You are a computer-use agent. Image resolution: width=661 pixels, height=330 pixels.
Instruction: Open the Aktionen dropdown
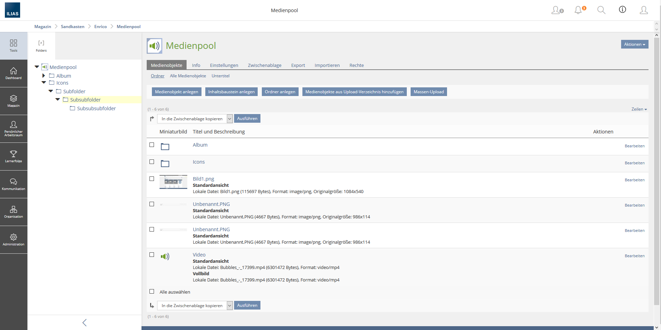point(634,44)
